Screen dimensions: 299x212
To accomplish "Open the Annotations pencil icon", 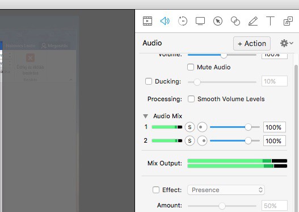I will click(253, 21).
